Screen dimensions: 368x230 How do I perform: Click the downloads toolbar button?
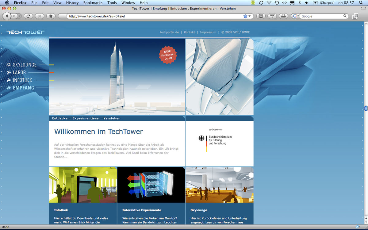tap(272, 16)
